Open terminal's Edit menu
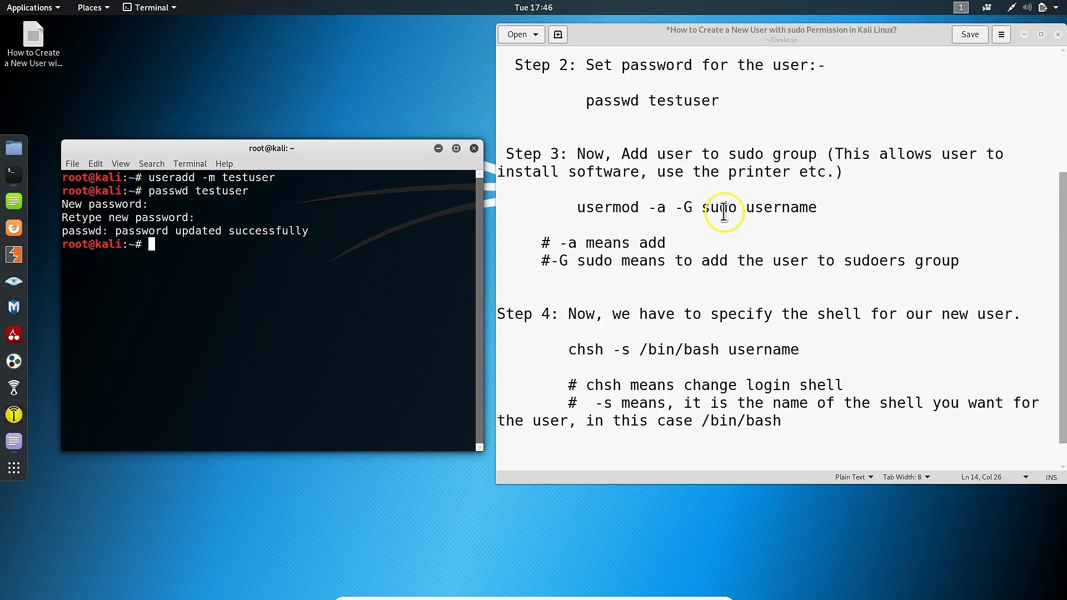This screenshot has width=1067, height=600. [95, 164]
